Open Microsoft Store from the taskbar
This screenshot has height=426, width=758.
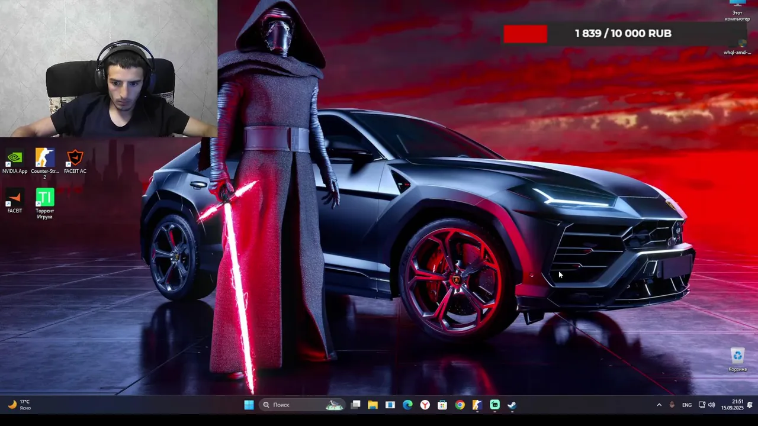[x=442, y=405]
